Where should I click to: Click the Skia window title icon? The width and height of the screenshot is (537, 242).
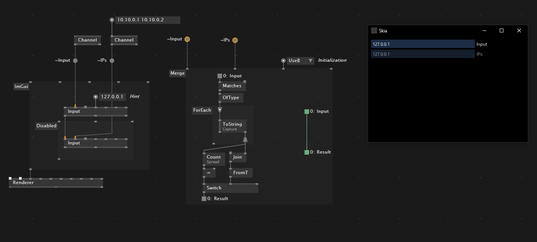pos(374,30)
